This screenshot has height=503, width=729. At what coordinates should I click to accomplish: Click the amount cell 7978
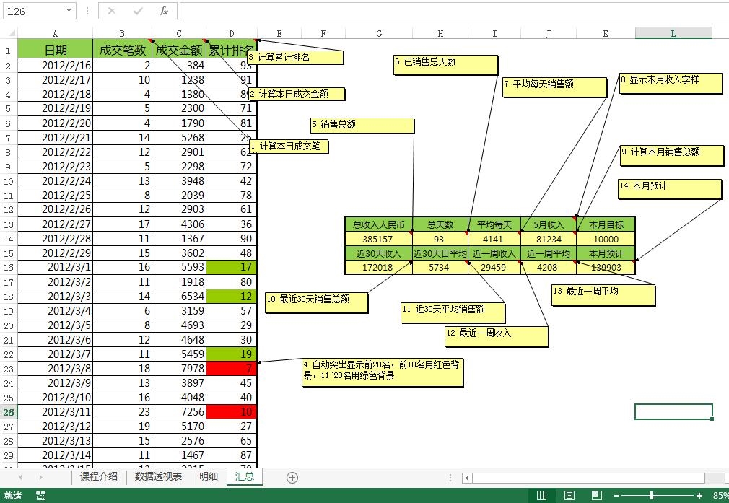pos(179,369)
